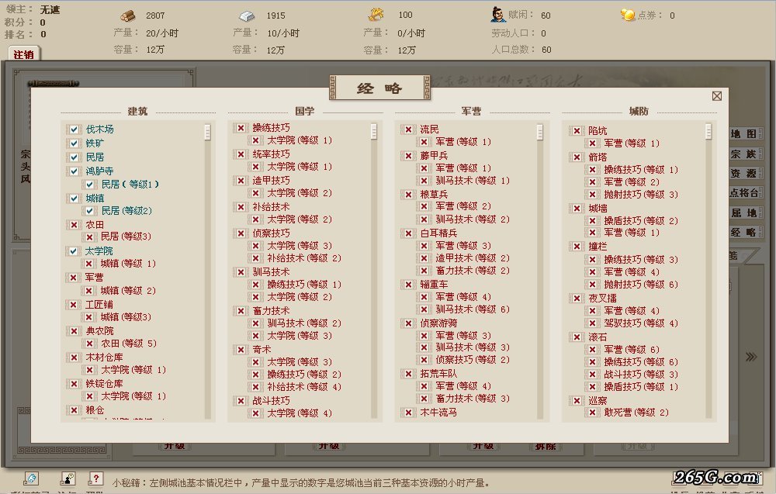Click the 陷坑 status marker in 城防
This screenshot has width=776, height=494.
577,131
